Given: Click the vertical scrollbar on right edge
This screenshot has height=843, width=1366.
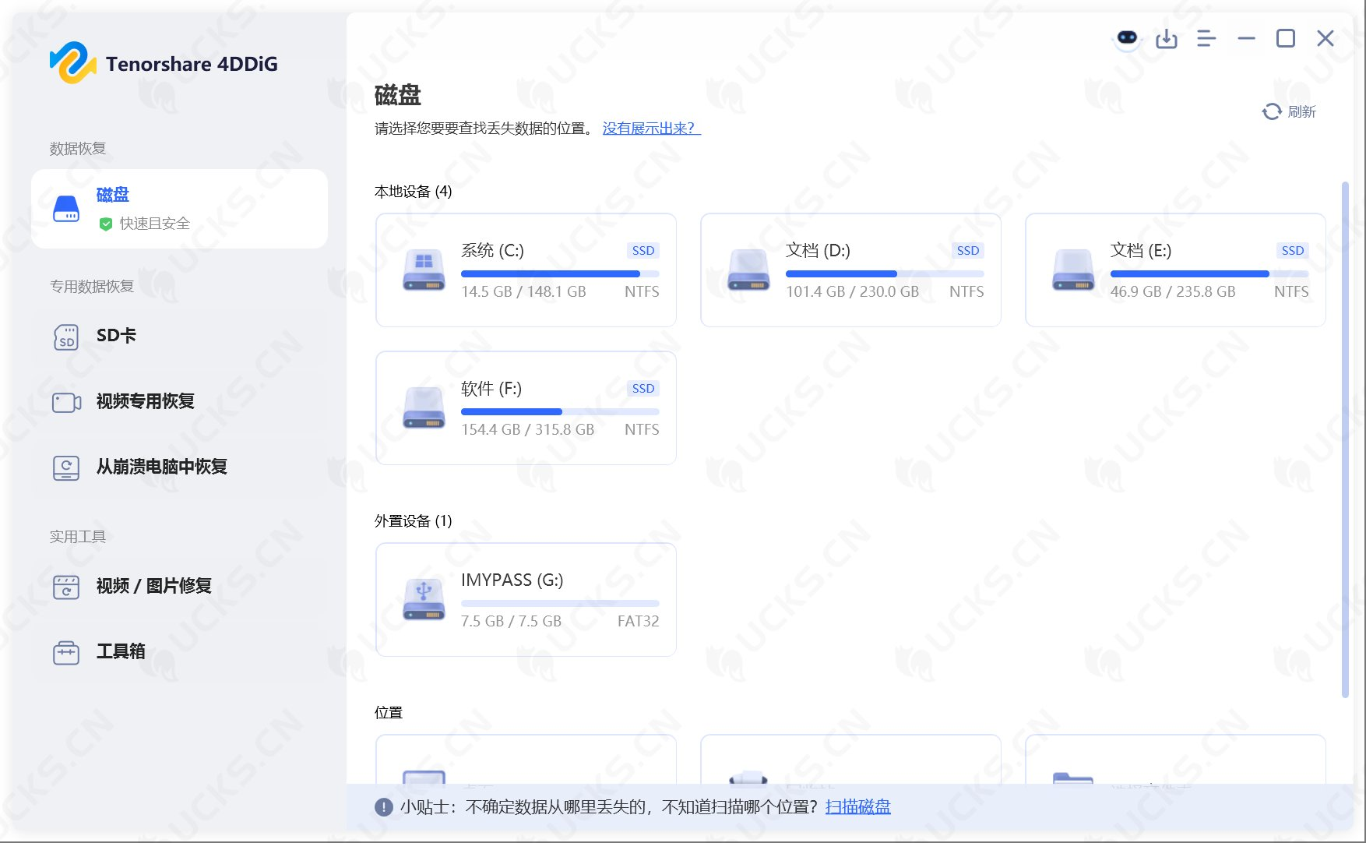Looking at the screenshot, I should click(1345, 439).
